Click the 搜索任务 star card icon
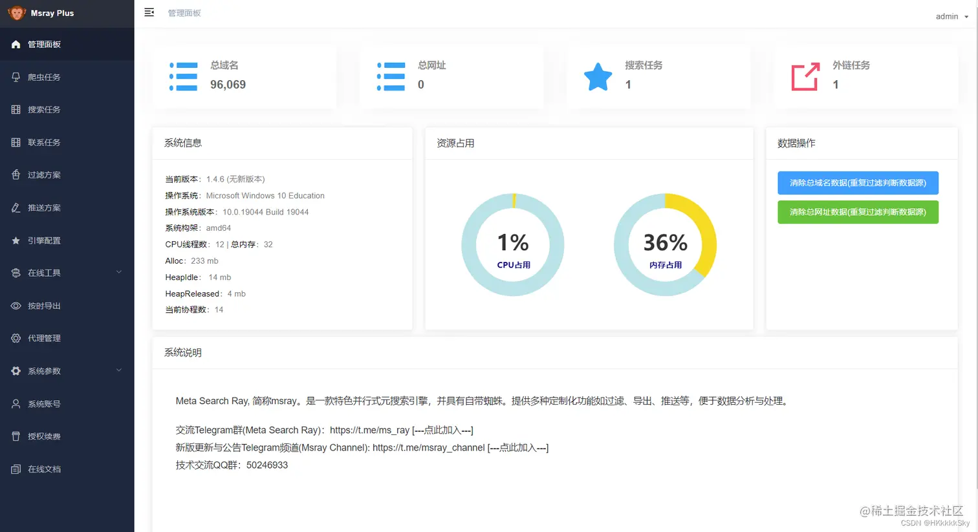This screenshot has width=978, height=532. tap(598, 76)
